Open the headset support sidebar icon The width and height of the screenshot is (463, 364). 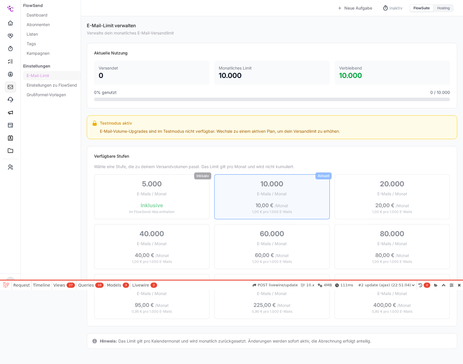[10, 100]
